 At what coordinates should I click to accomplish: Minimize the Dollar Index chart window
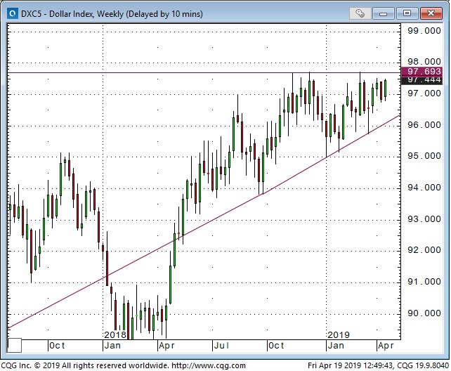384,13
